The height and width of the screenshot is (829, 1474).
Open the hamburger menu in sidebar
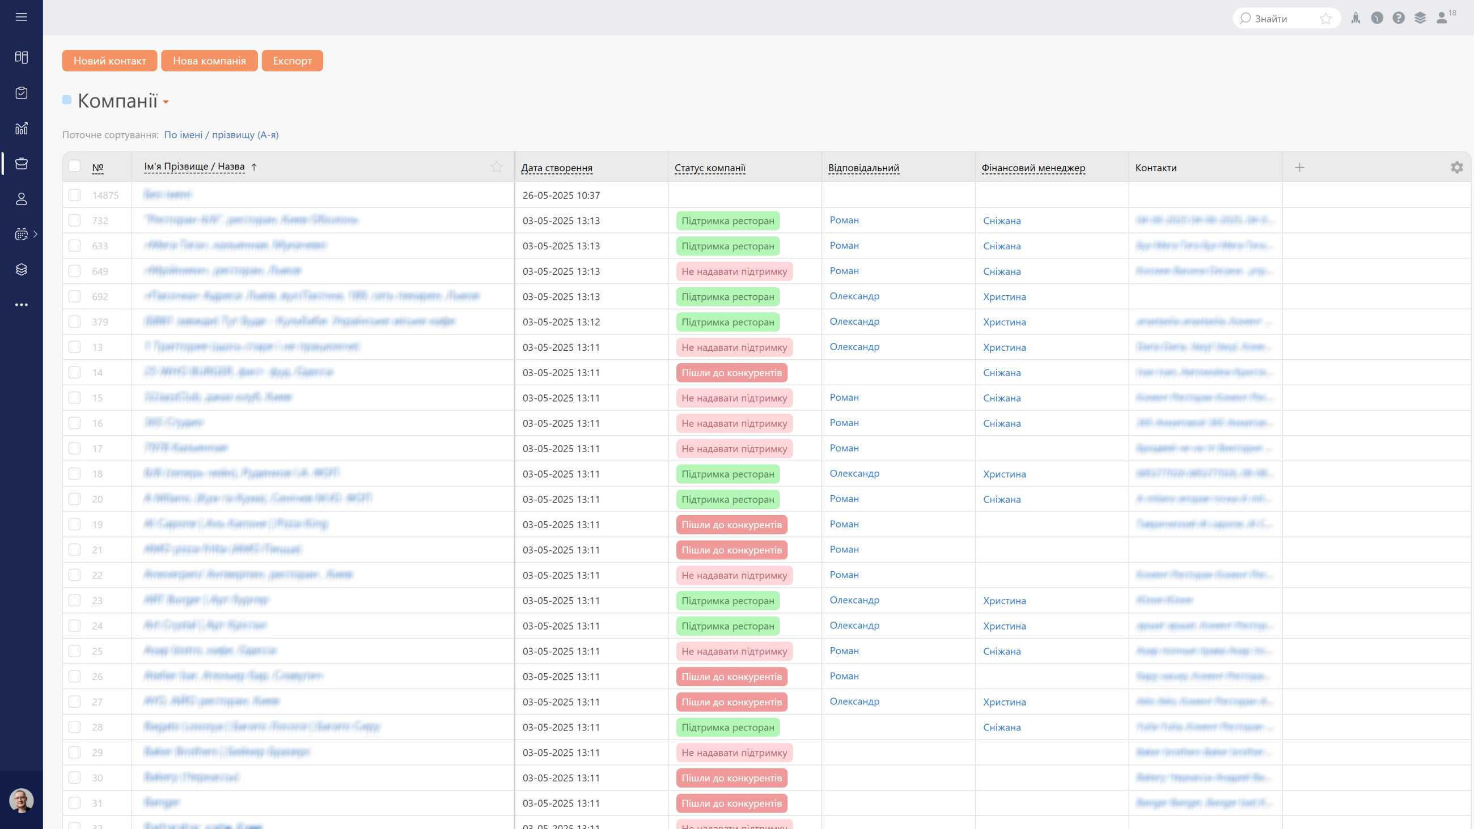click(21, 17)
